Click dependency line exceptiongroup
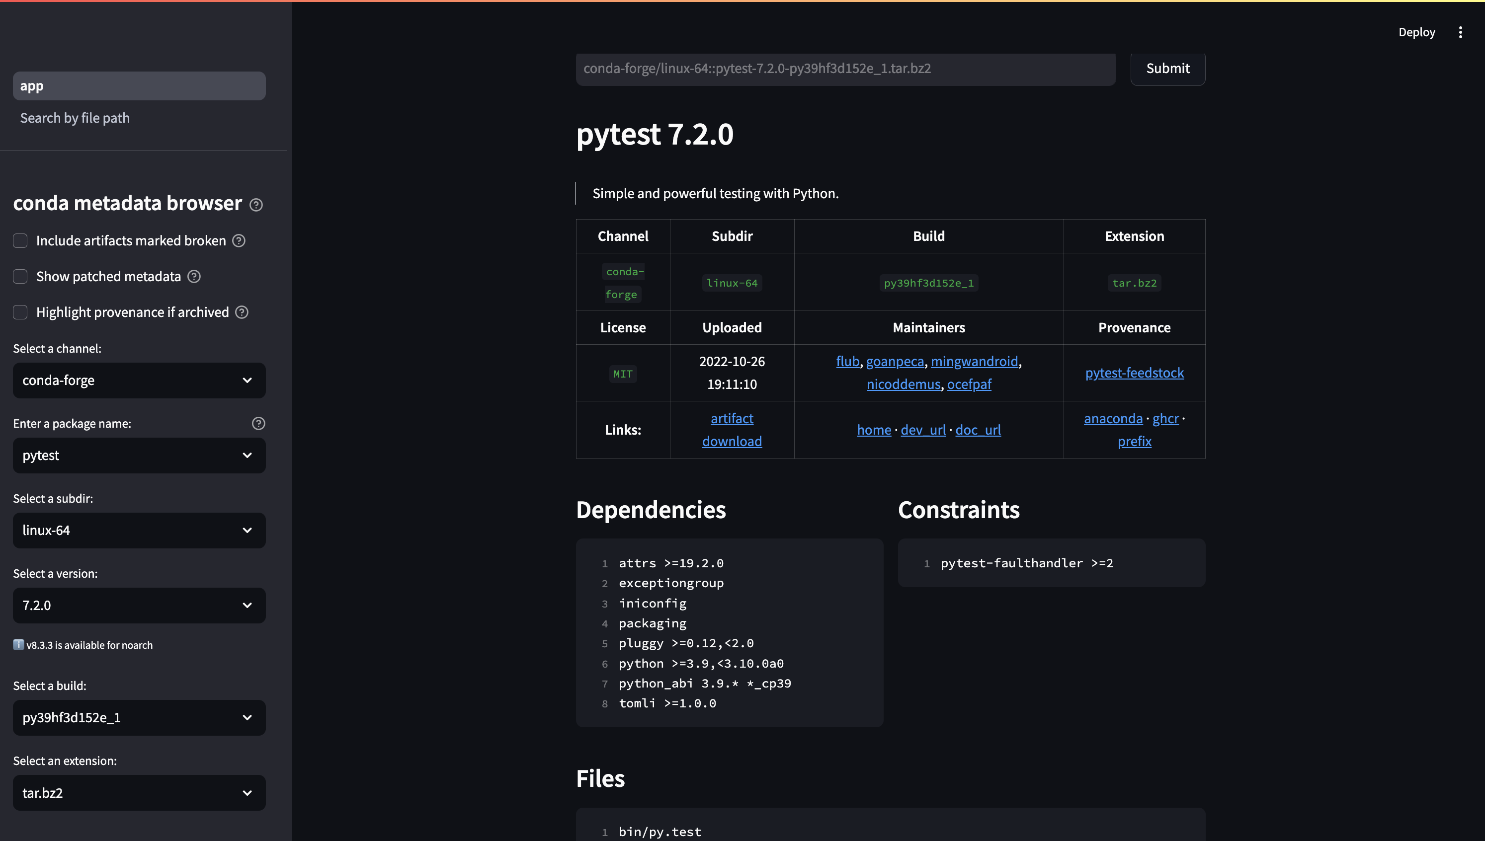 coord(671,583)
